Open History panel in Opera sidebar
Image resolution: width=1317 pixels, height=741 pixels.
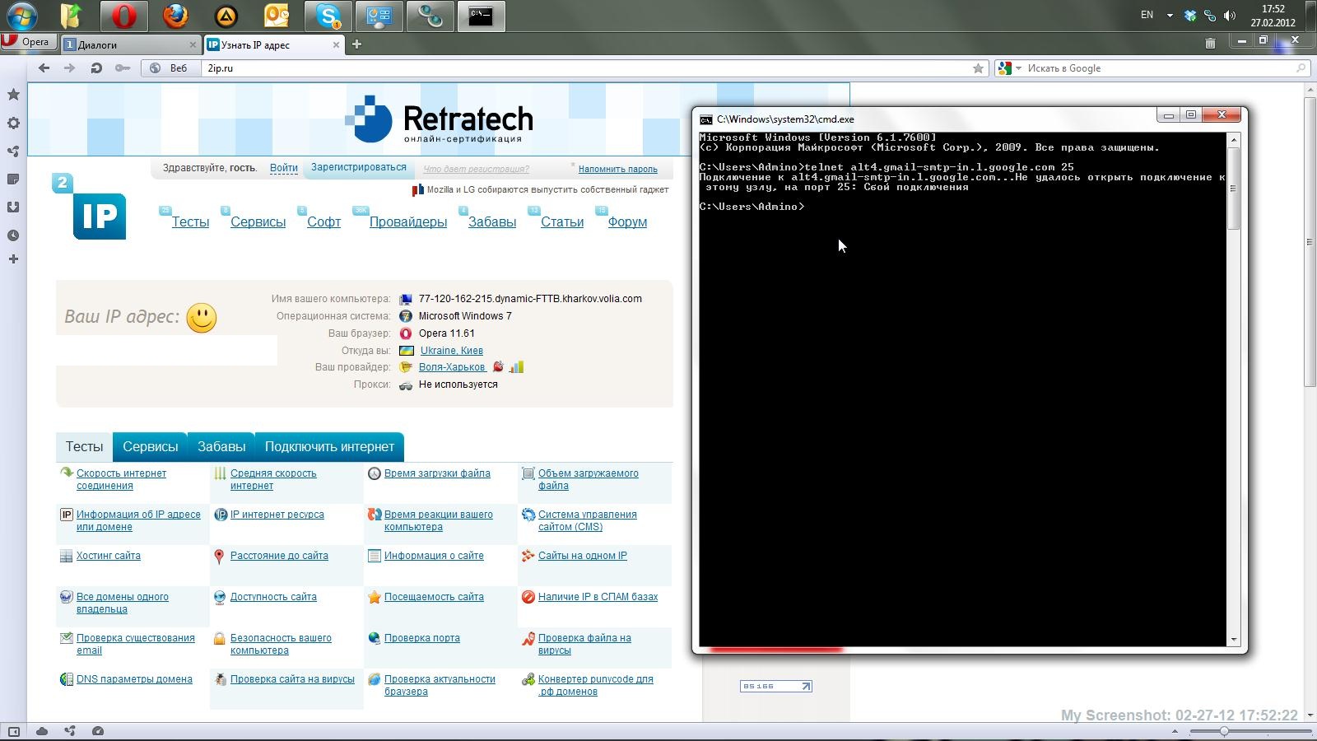point(13,235)
